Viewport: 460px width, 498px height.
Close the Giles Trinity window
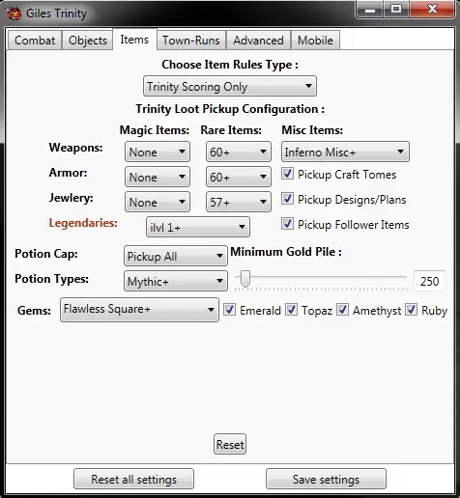(432, 9)
